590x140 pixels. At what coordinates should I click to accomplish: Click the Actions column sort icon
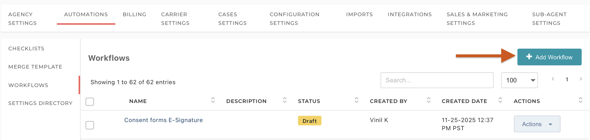pos(580,100)
